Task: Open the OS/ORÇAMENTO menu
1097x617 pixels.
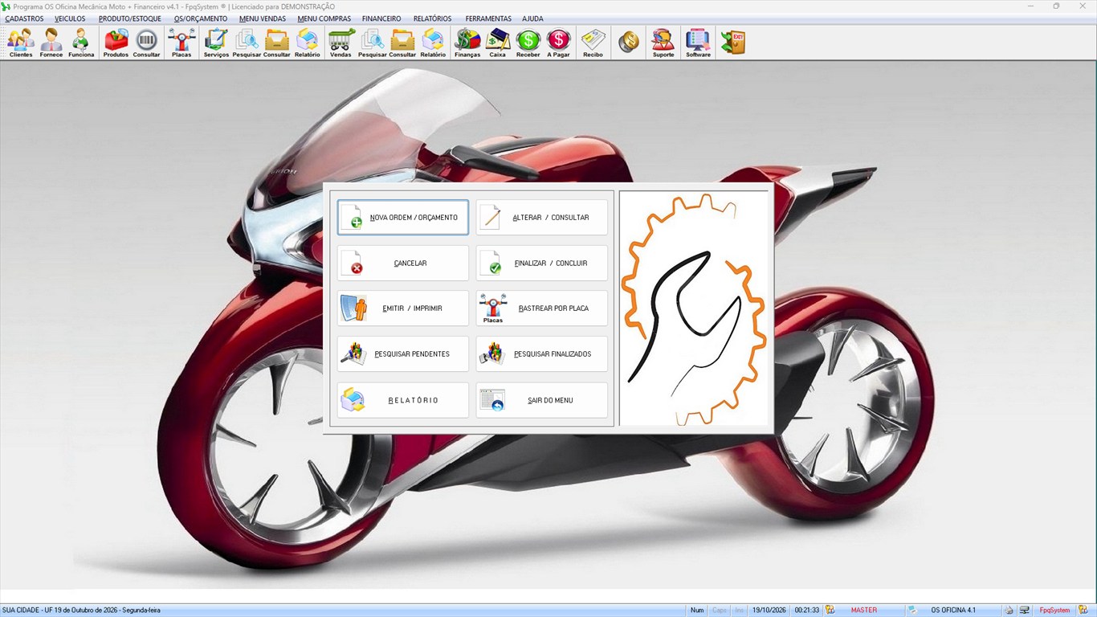Action: pos(201,18)
